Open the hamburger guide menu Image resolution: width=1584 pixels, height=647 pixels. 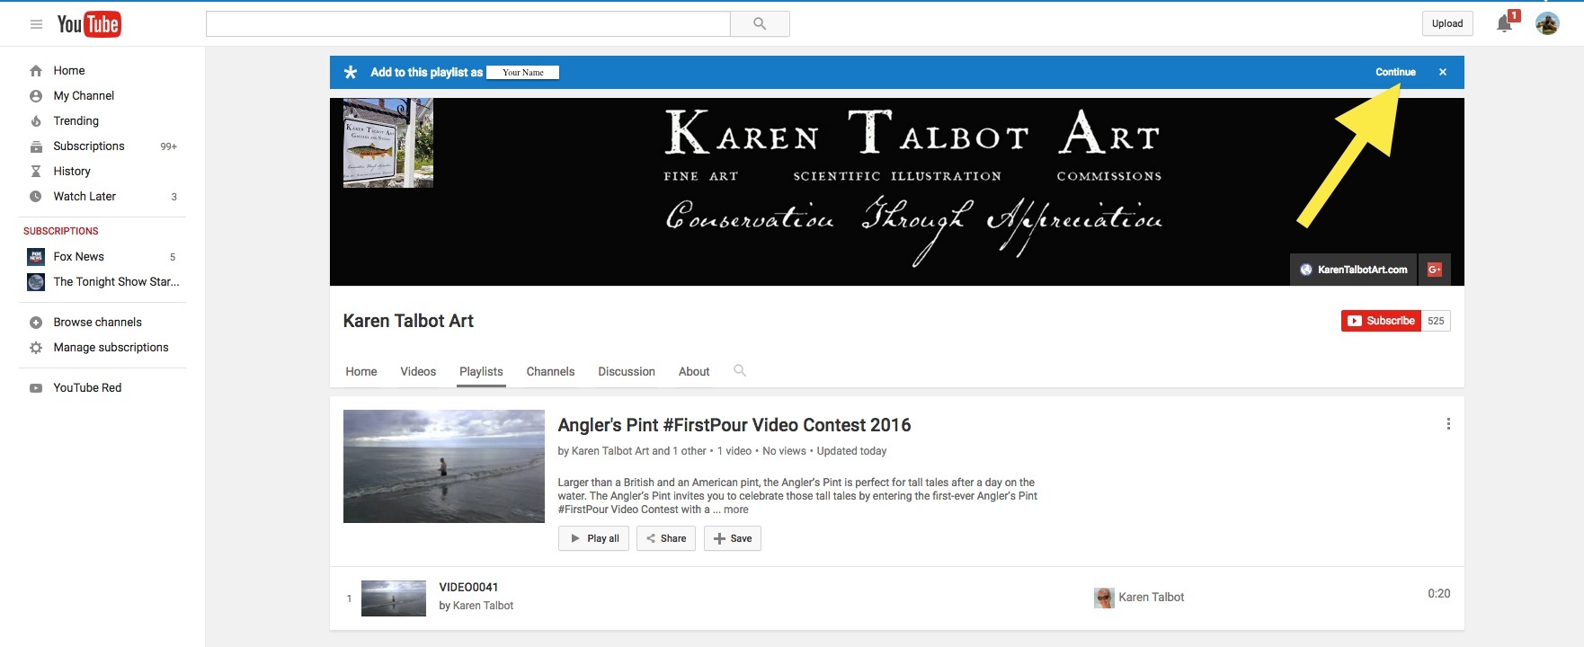pyautogui.click(x=36, y=24)
